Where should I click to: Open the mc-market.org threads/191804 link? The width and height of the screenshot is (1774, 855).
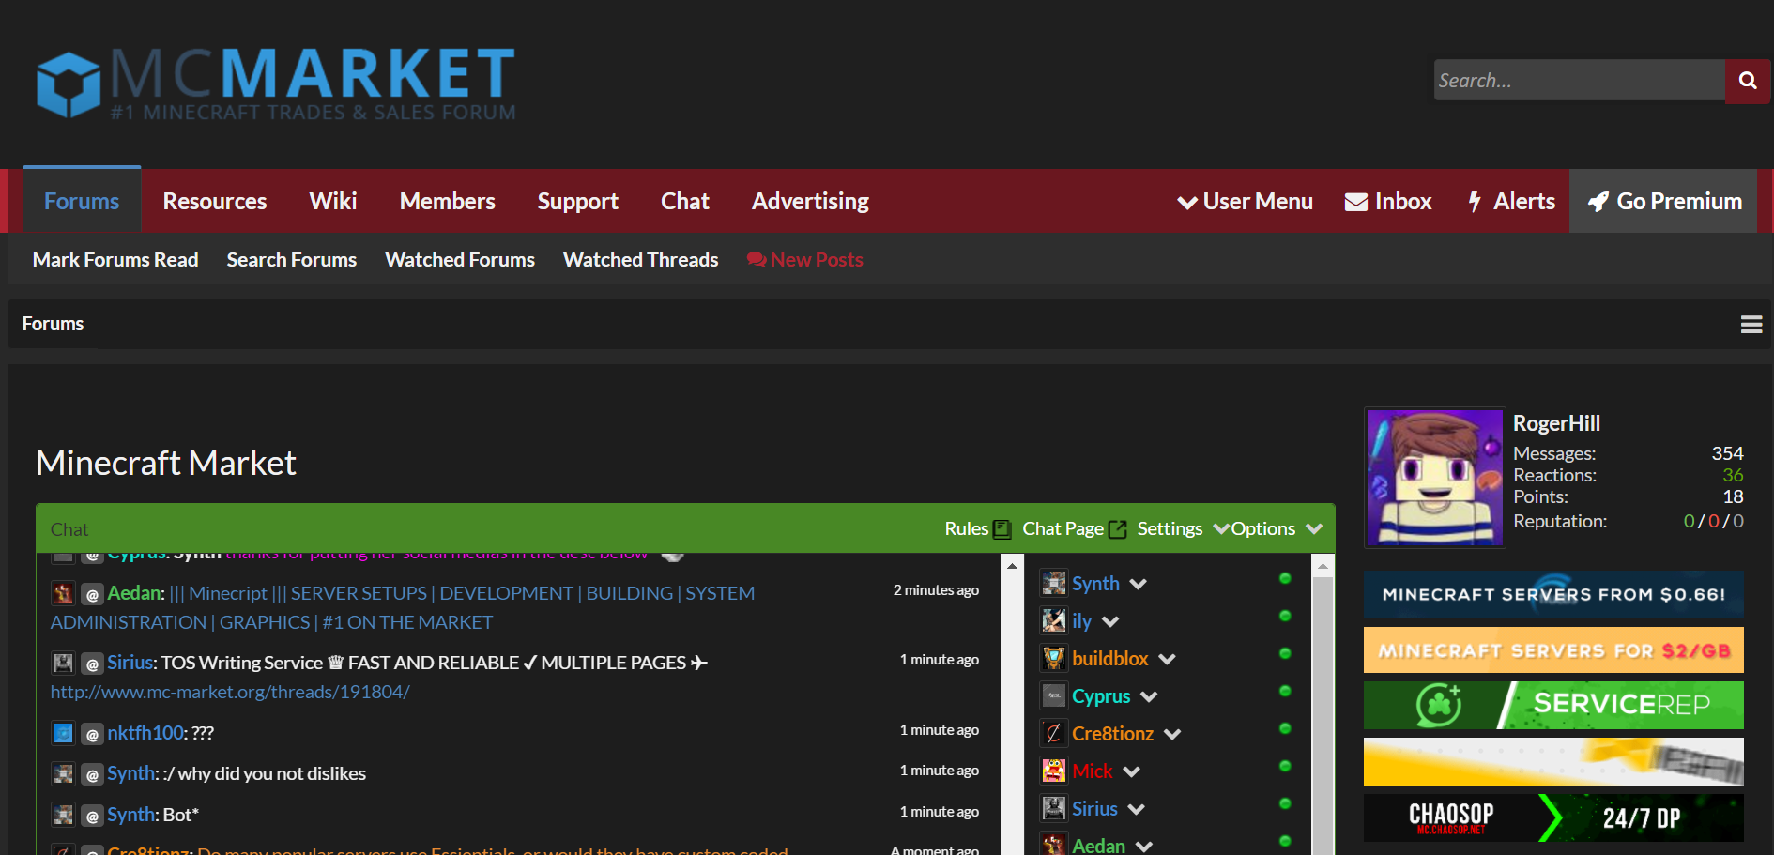coord(230,692)
